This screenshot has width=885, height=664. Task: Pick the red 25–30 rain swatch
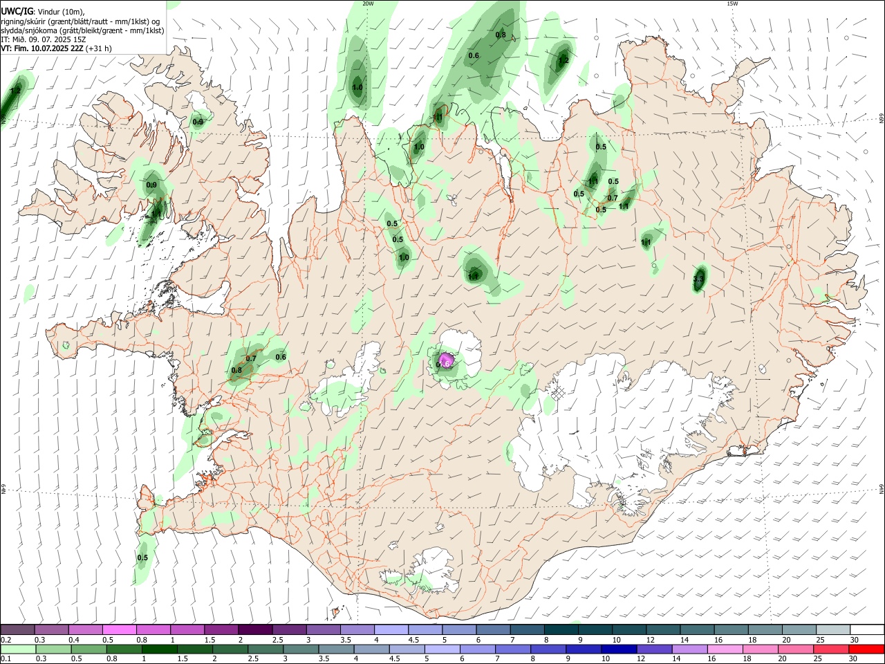831,649
